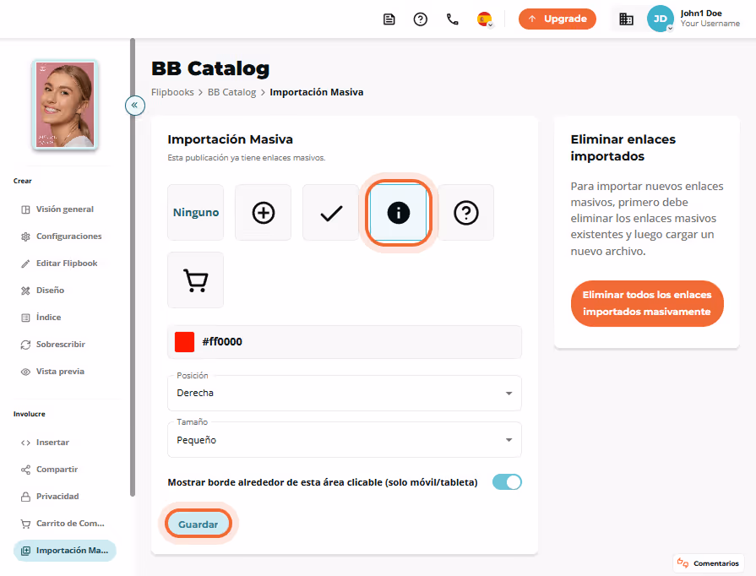
Task: Select the plus-circle link icon option
Action: pos(263,213)
